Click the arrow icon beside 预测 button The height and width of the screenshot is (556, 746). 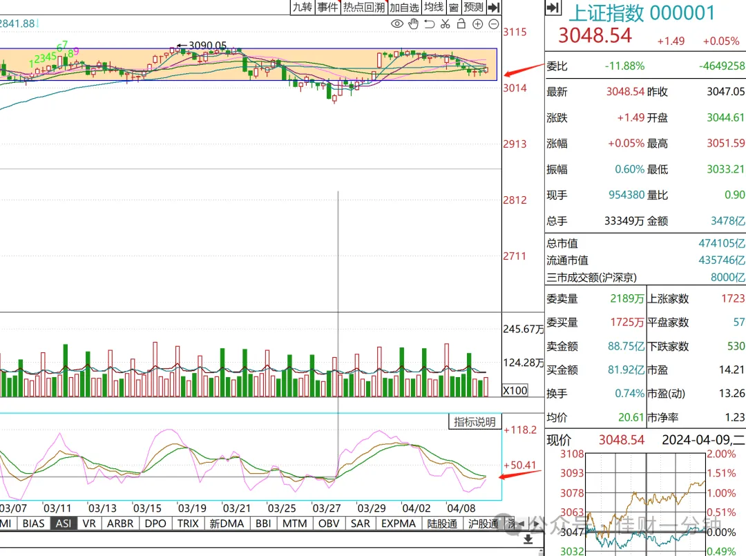494,7
